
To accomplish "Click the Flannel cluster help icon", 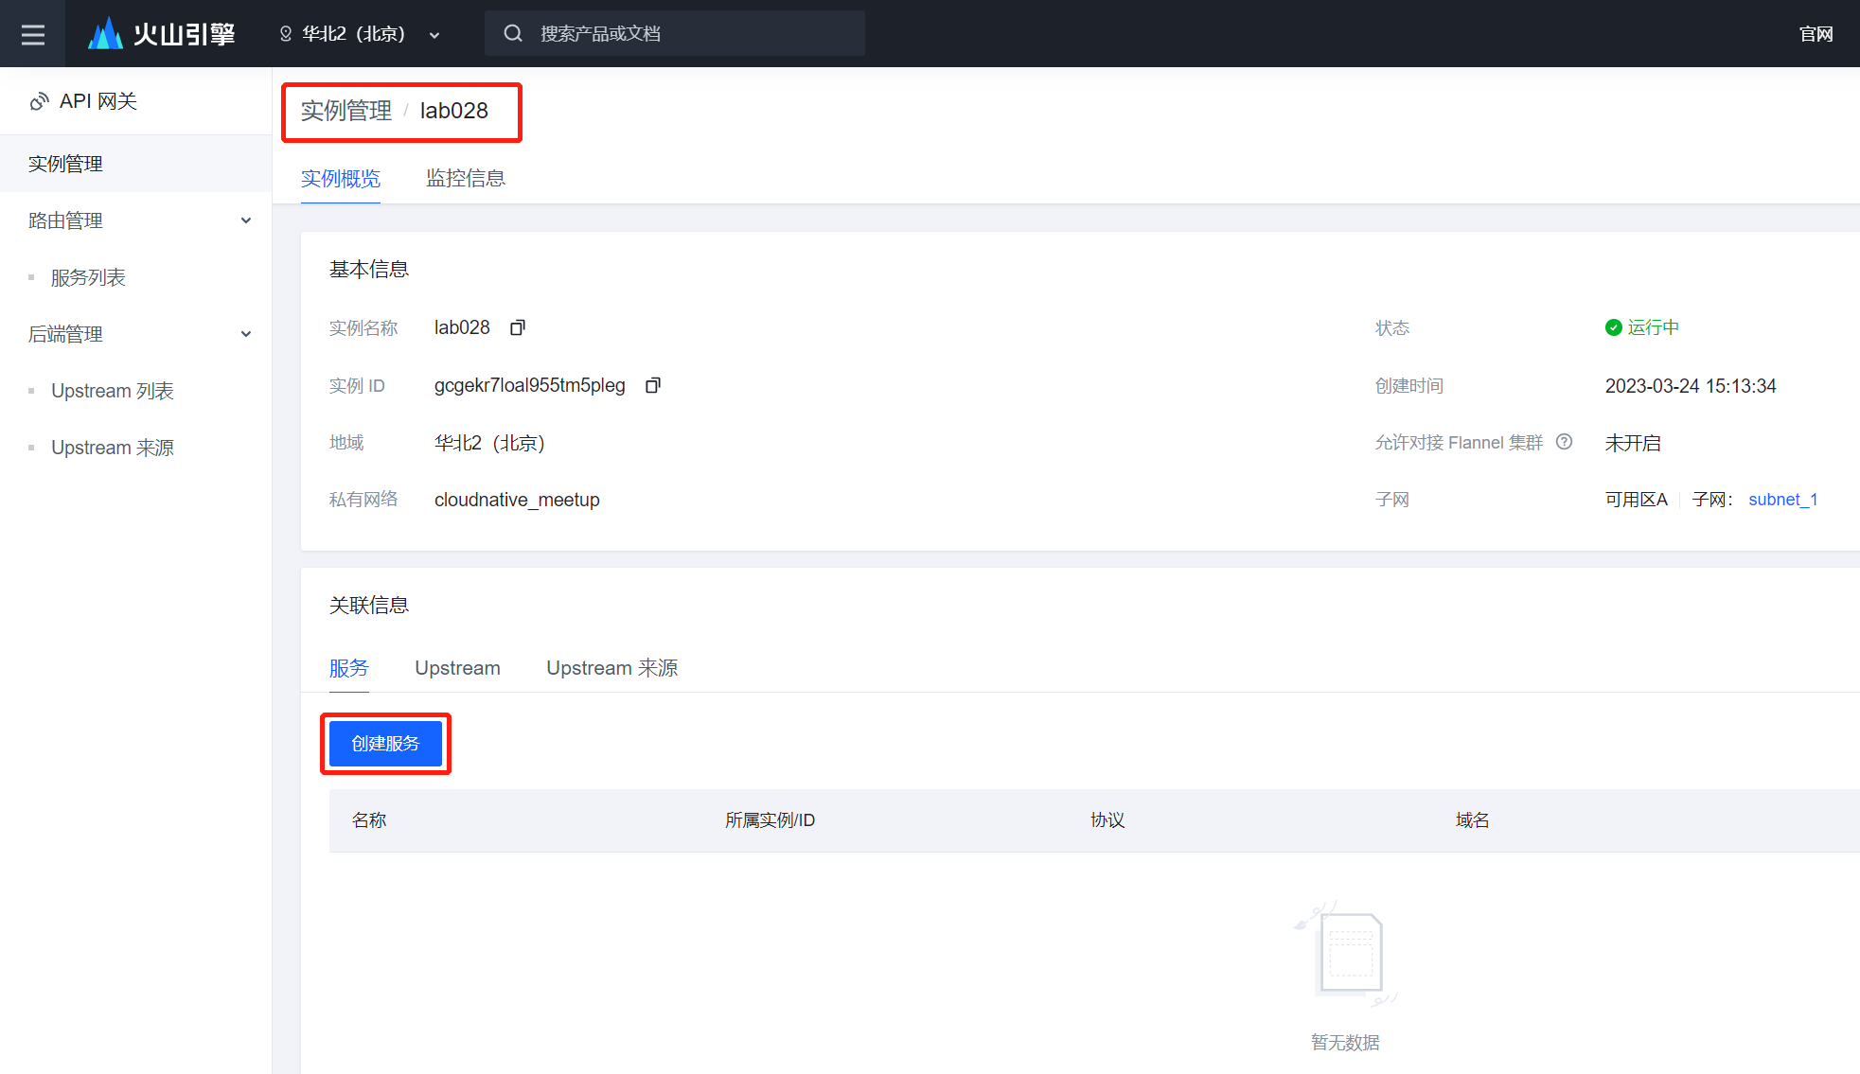I will (1565, 442).
